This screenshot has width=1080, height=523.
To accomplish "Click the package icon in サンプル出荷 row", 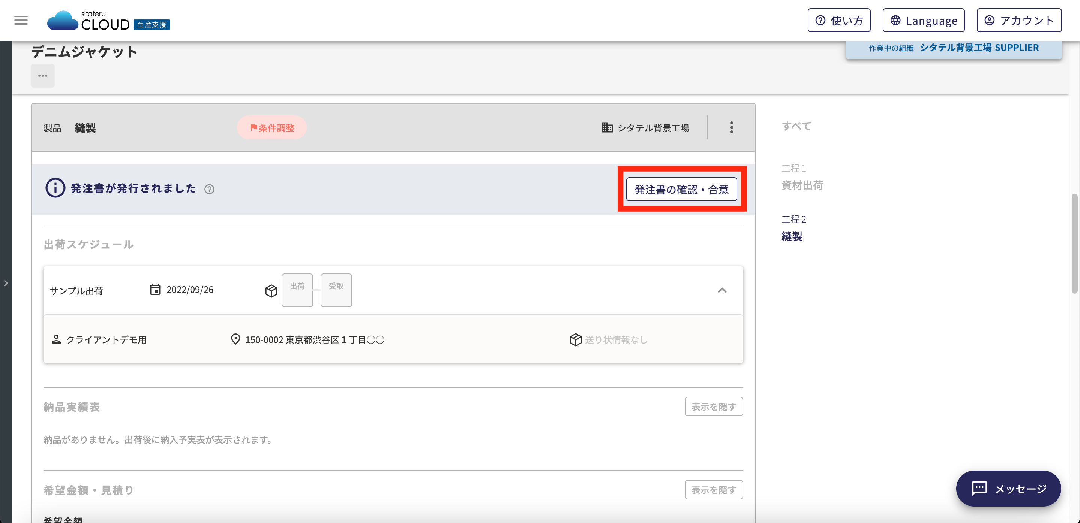I will pos(271,291).
